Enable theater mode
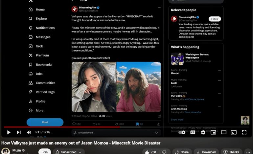The image size is (253, 154). click(x=224, y=132)
